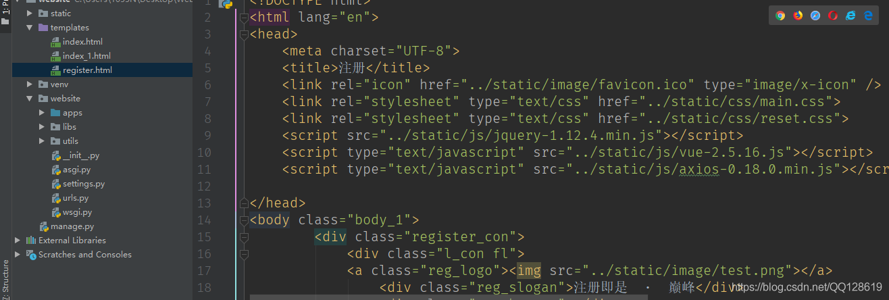Click the index_1.html file icon
This screenshot has height=300, width=889.
pyautogui.click(x=56, y=56)
